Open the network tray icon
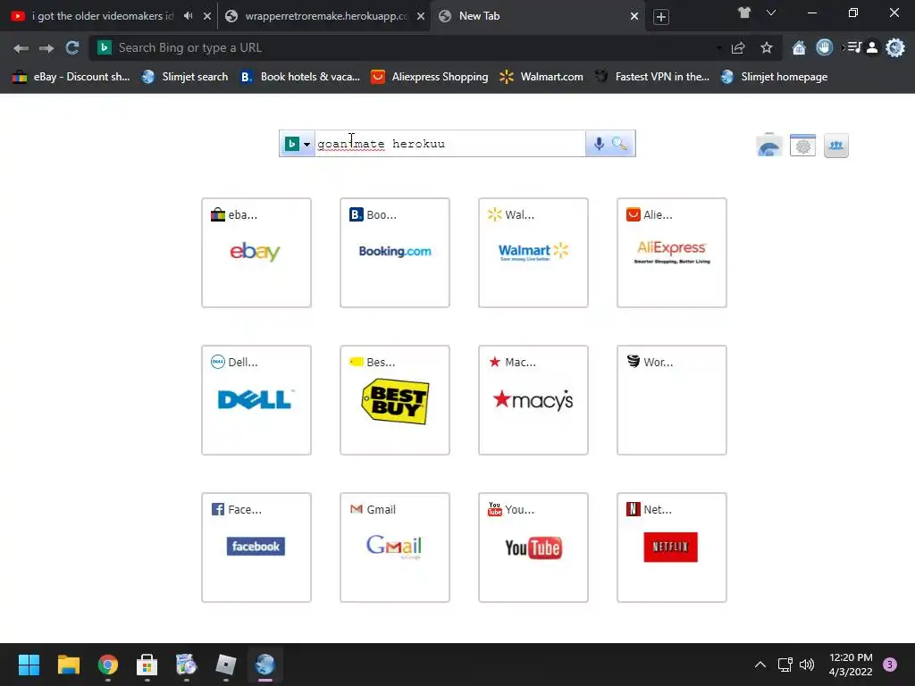915x686 pixels. coord(785,665)
